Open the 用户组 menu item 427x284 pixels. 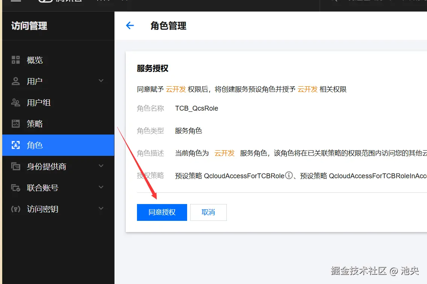click(x=58, y=102)
